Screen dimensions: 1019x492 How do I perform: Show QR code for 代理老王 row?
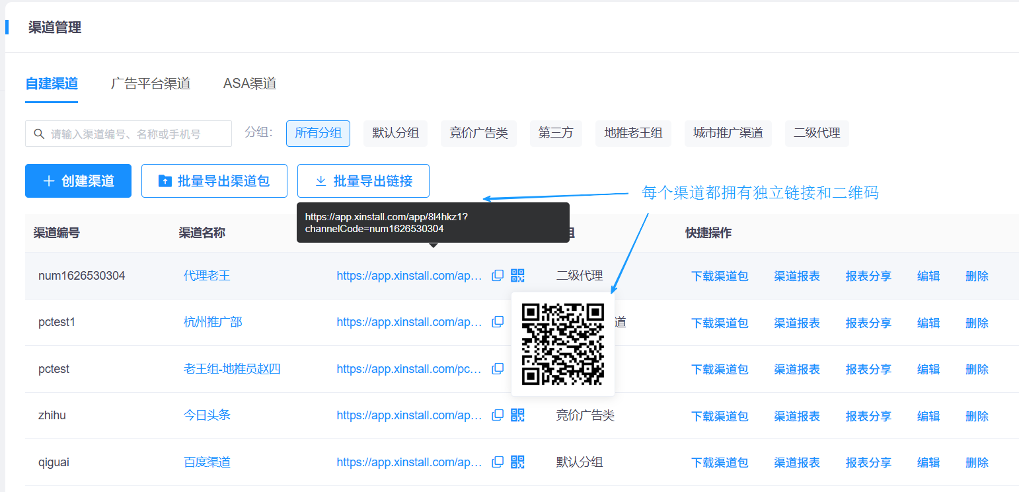click(x=517, y=275)
